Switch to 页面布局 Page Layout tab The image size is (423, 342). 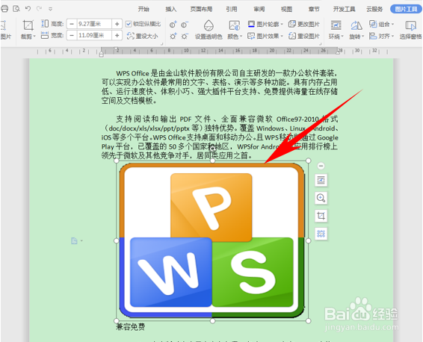(x=201, y=9)
